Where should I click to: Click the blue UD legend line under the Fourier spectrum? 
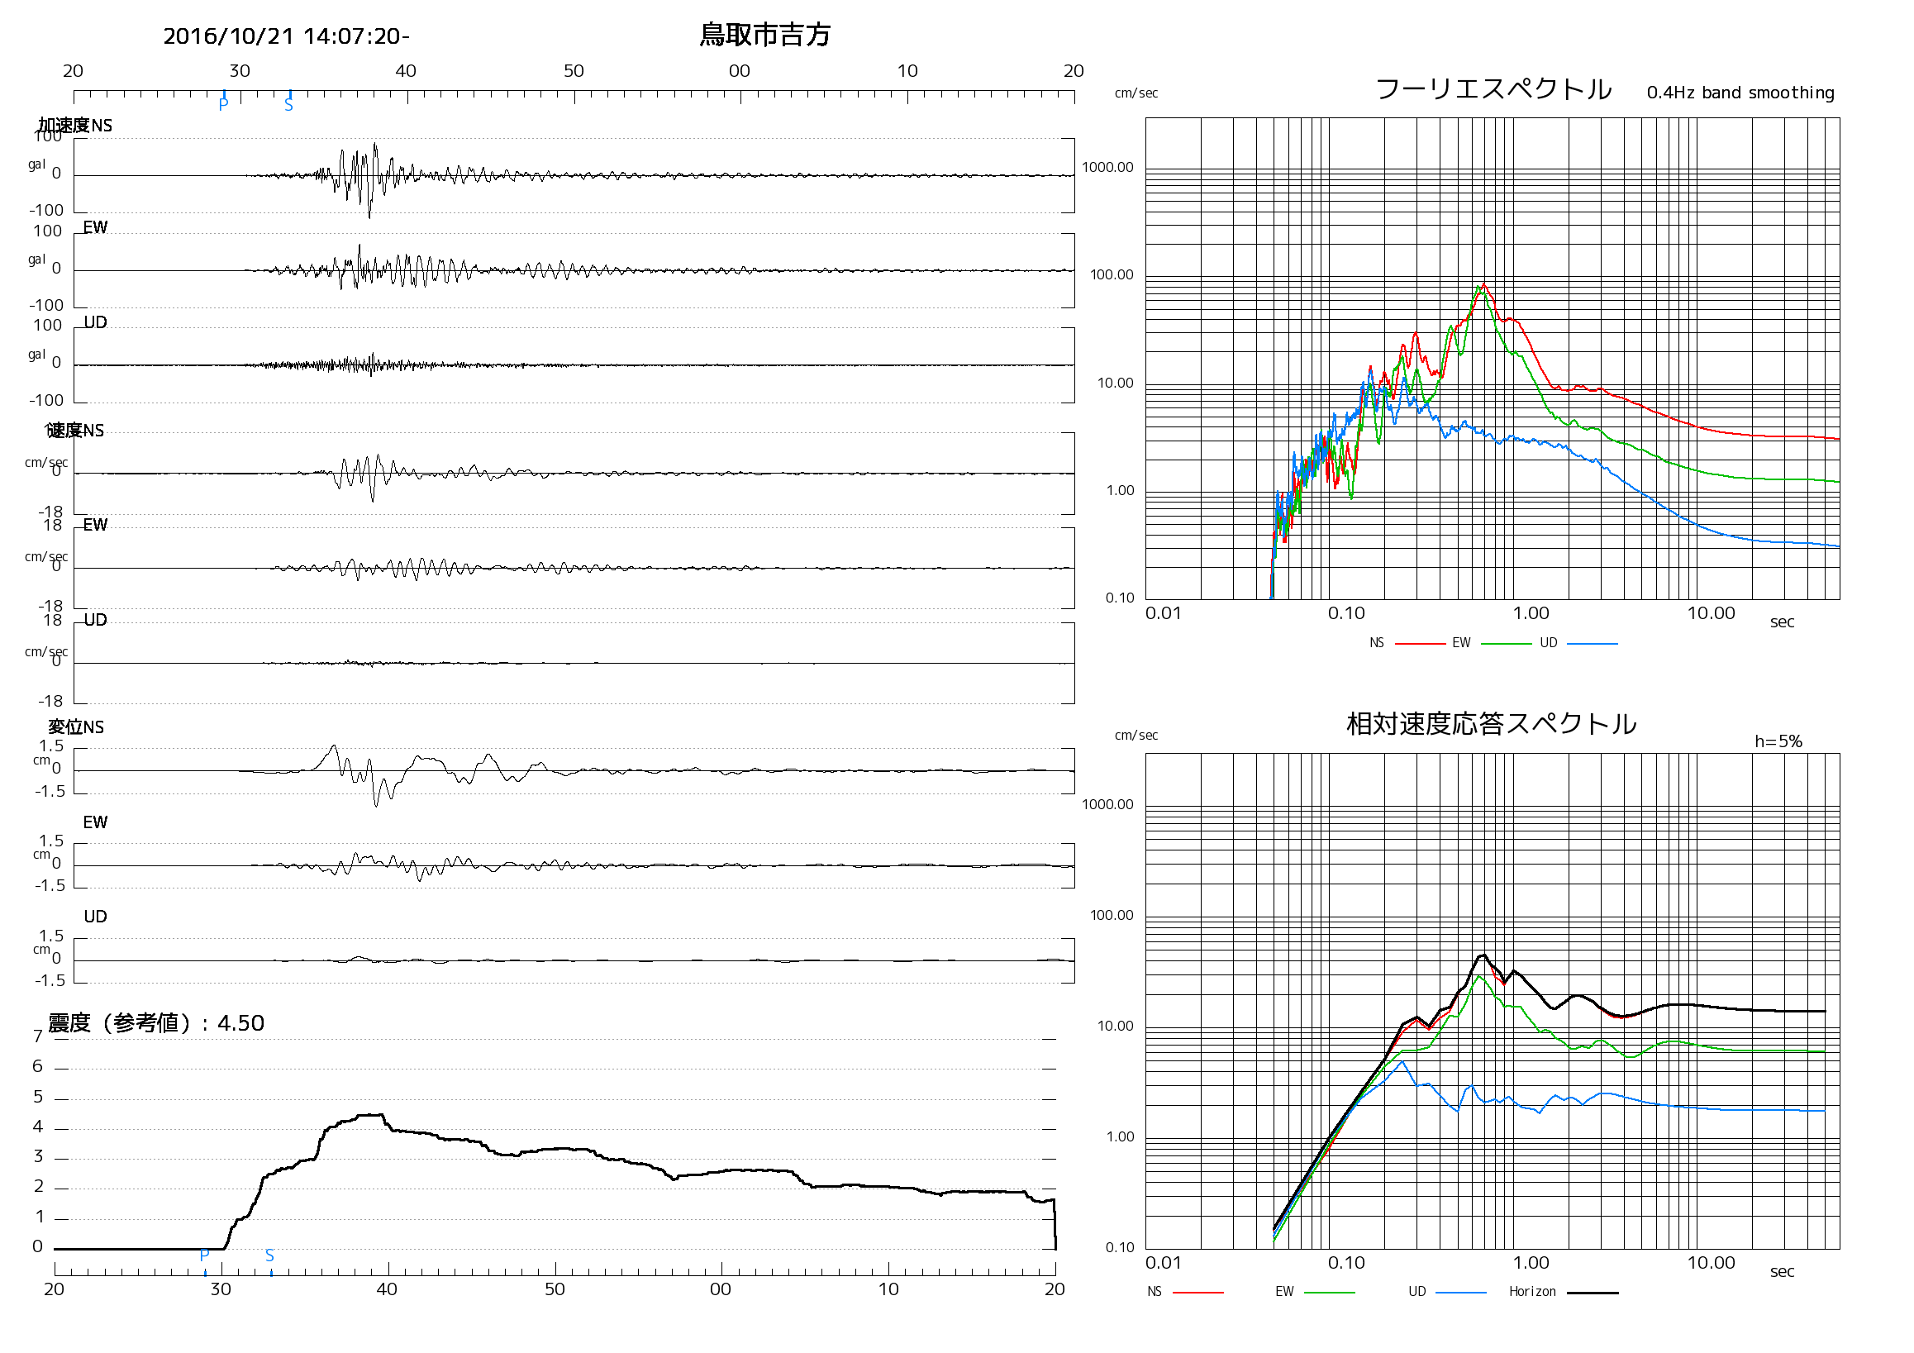[1593, 644]
